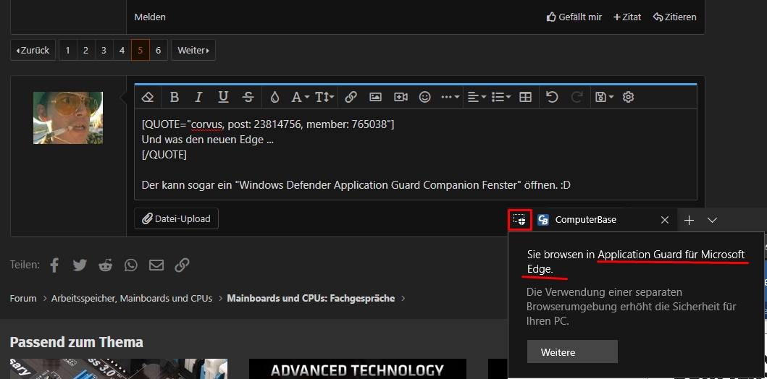767x379 pixels.
Task: Go to page 1
Action: pos(67,50)
